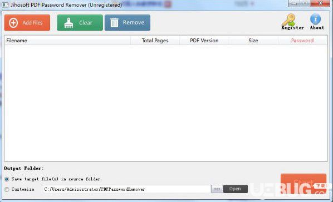Click the Filename column header
333x202 pixels.
tap(67, 40)
